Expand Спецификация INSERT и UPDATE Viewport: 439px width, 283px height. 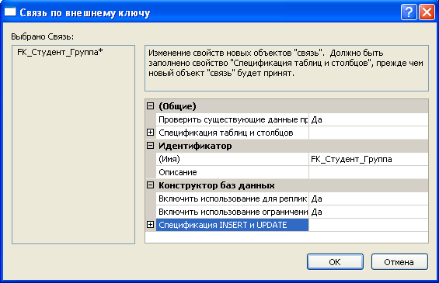pos(150,225)
